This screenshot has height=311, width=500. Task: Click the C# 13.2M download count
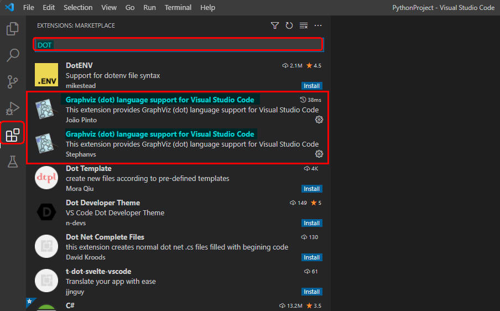point(291,305)
